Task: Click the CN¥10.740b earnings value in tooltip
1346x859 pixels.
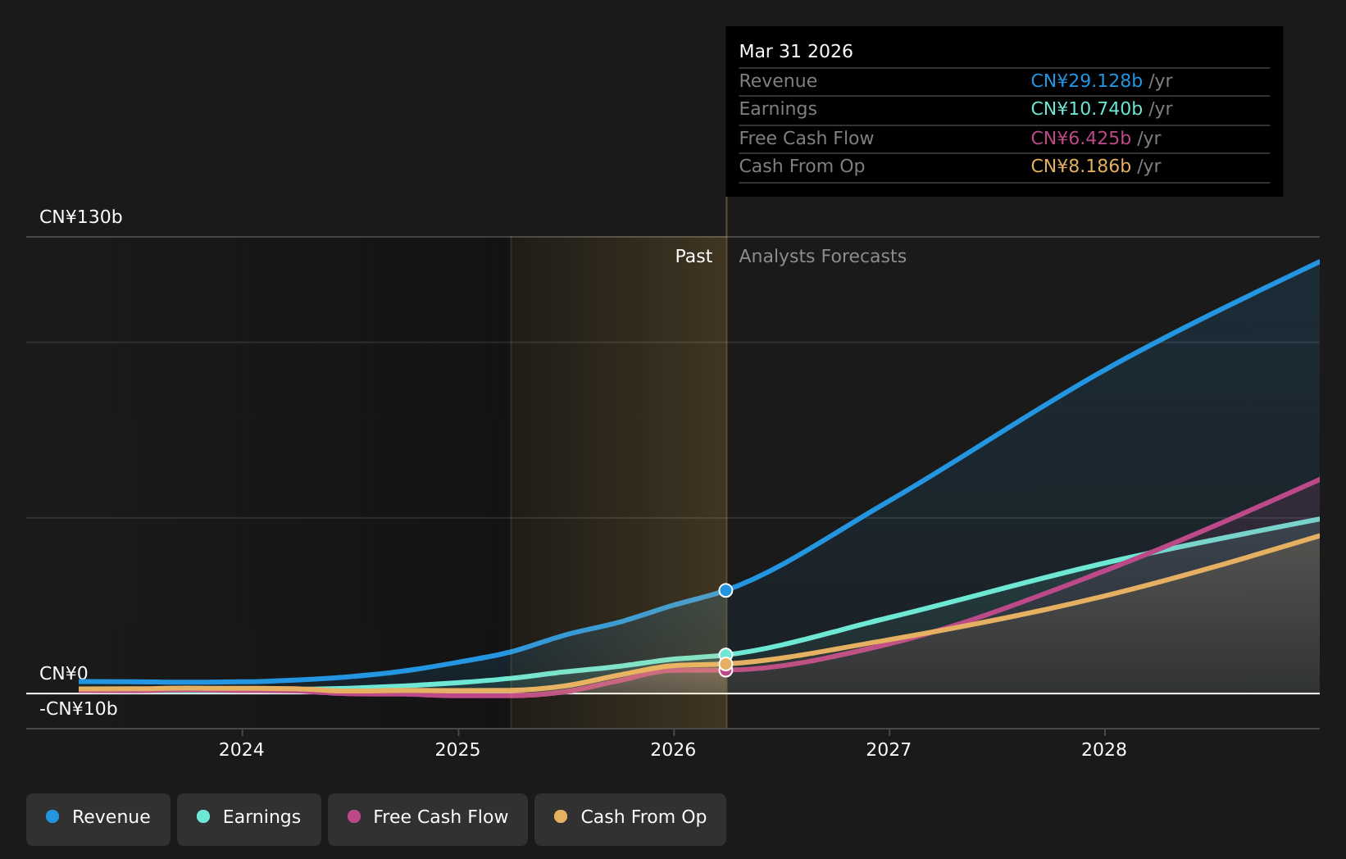Action: 1086,109
